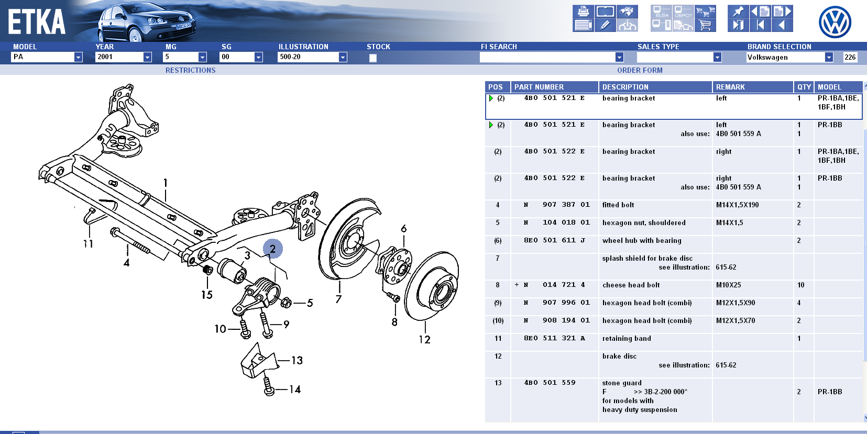The width and height of the screenshot is (867, 434).
Task: Click the exit door icon
Action: point(738,25)
